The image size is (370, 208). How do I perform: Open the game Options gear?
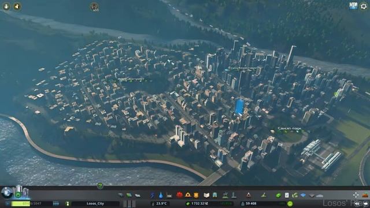(x=364, y=6)
